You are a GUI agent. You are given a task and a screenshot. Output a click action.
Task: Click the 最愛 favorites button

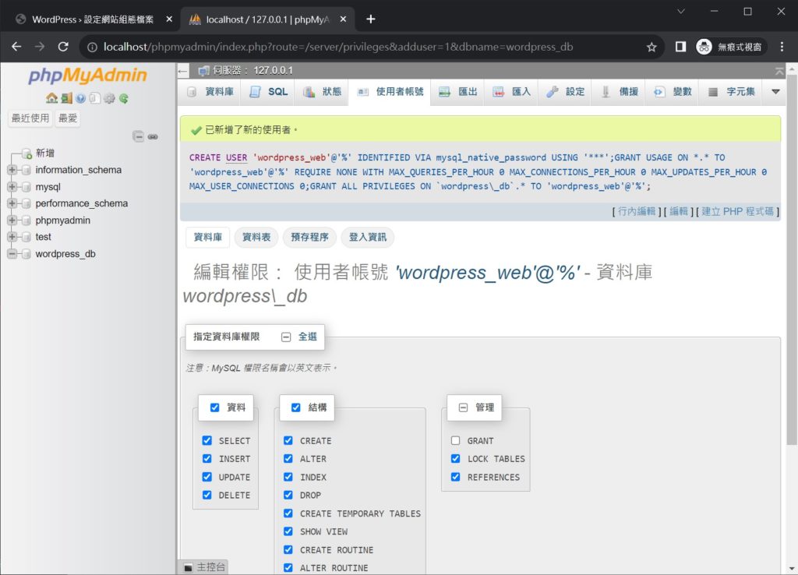[x=68, y=118]
